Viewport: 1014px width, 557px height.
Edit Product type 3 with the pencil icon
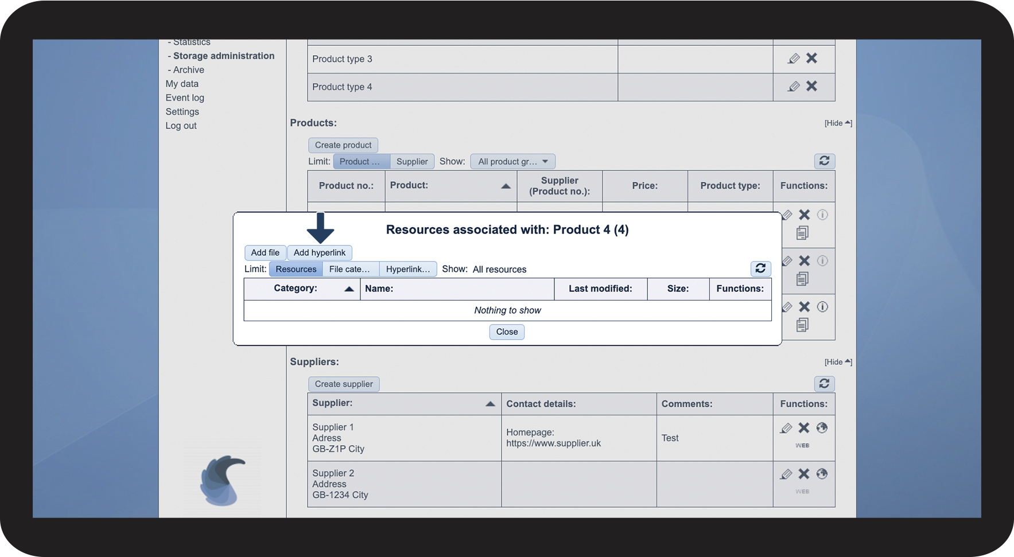pos(794,59)
